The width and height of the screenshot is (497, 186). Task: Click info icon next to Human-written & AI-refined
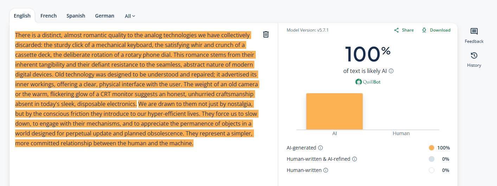pos(355,159)
